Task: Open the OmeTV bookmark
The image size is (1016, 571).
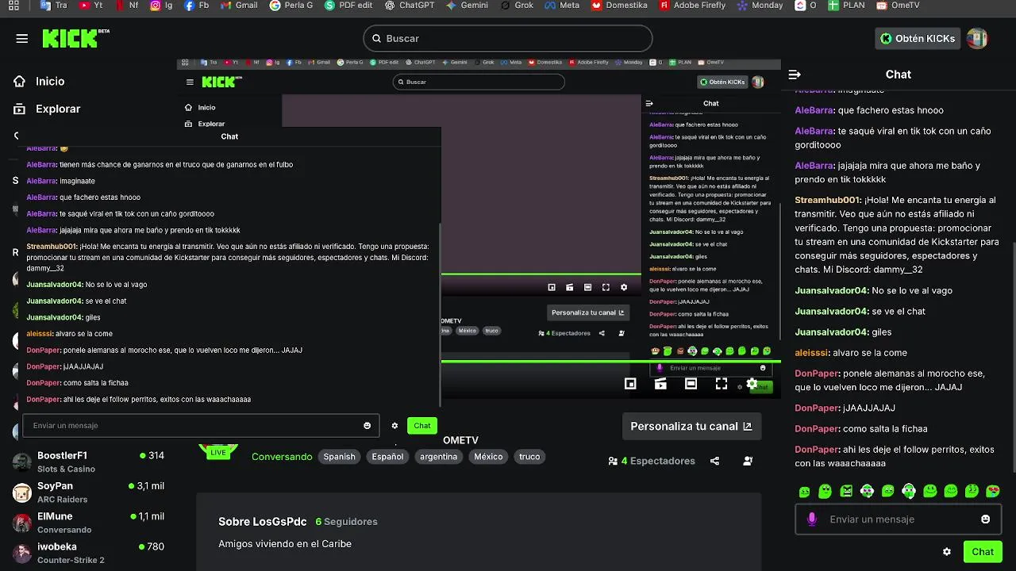Action: 898,5
